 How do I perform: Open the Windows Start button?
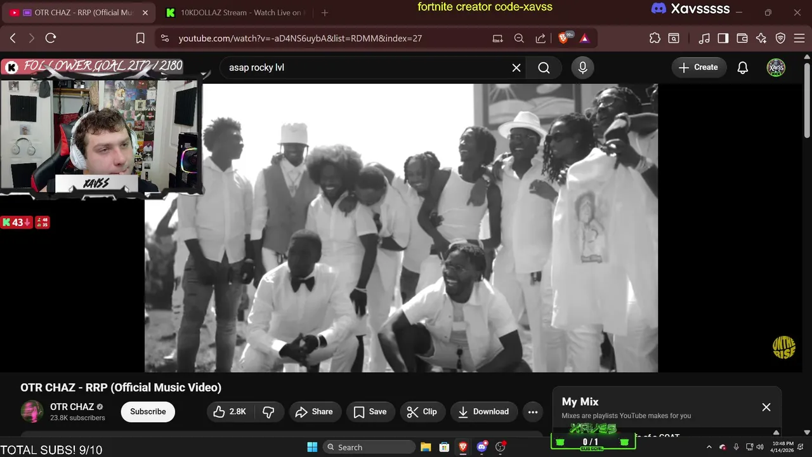tap(312, 447)
